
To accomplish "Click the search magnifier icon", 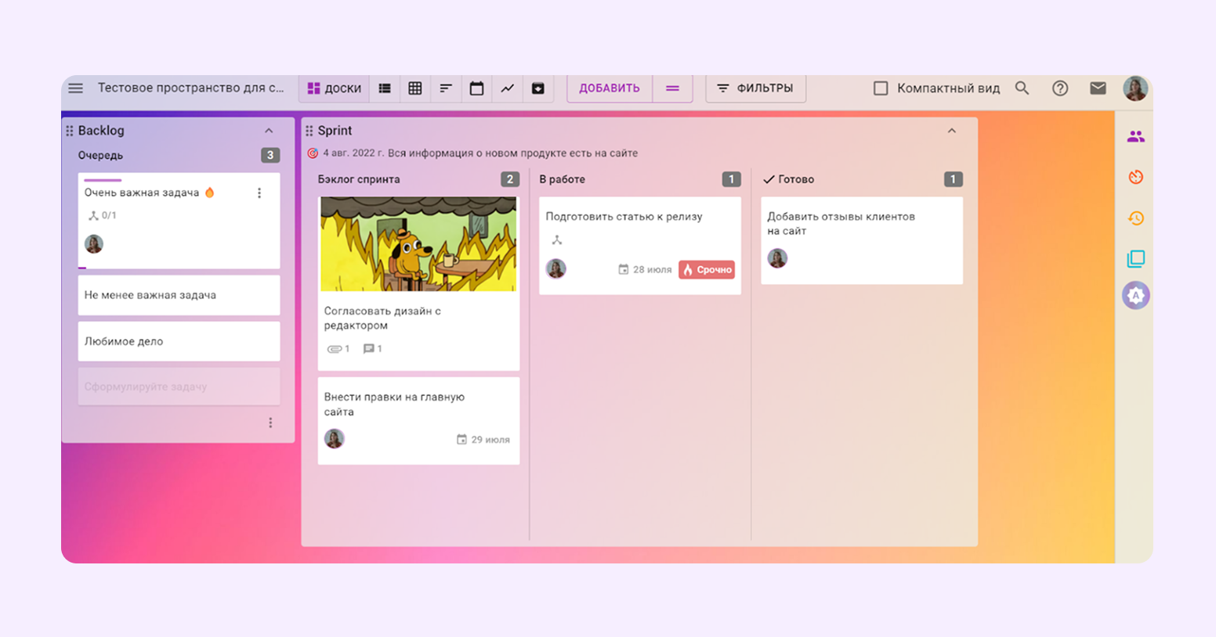I will (x=1022, y=88).
